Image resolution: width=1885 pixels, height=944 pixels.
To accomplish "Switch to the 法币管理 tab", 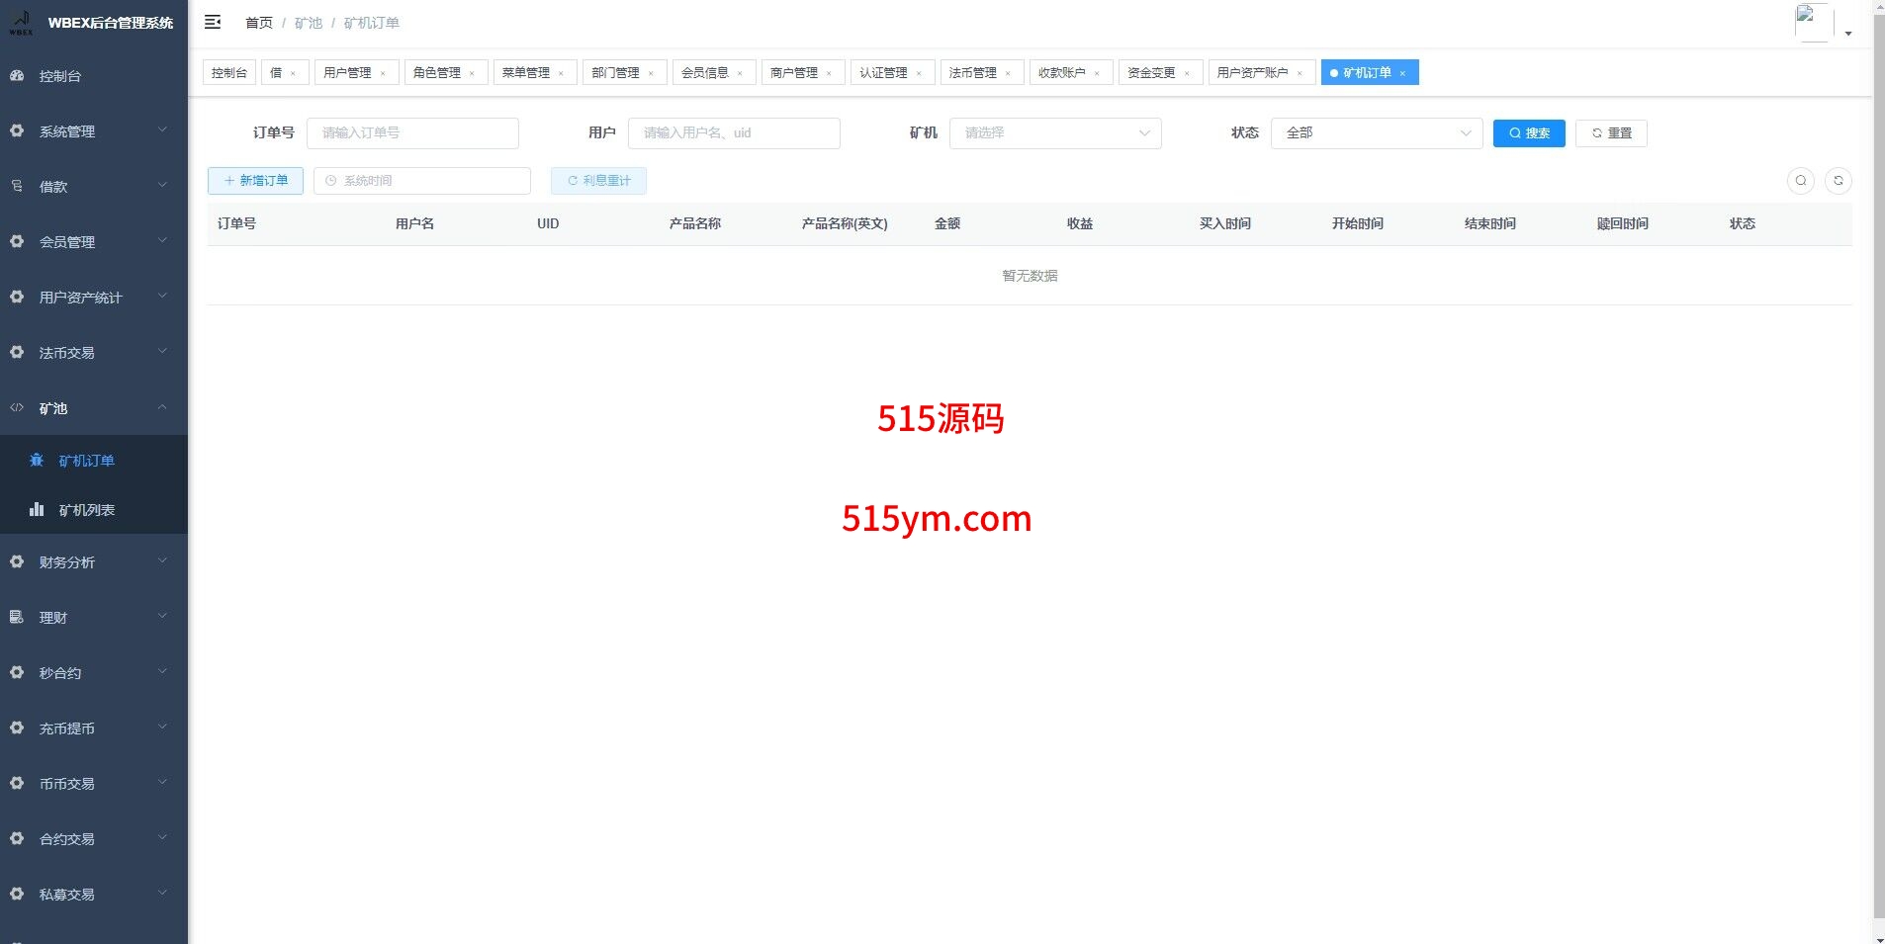I will (x=972, y=73).
